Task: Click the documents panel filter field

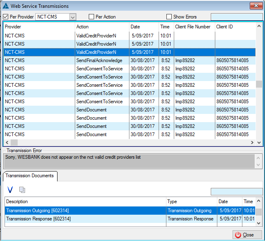Action: (x=236, y=192)
